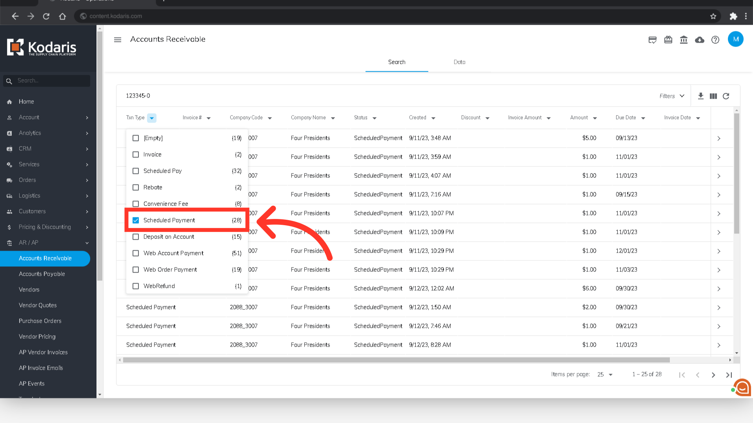Open the Items per page dropdown

point(605,374)
